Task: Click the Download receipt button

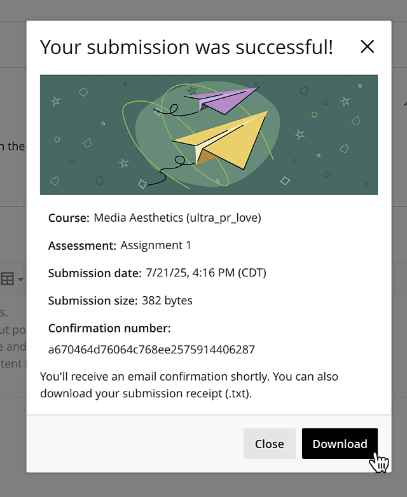Action: 340,444
